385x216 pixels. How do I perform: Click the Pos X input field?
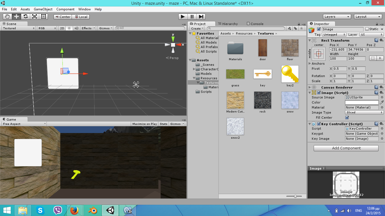coord(338,49)
